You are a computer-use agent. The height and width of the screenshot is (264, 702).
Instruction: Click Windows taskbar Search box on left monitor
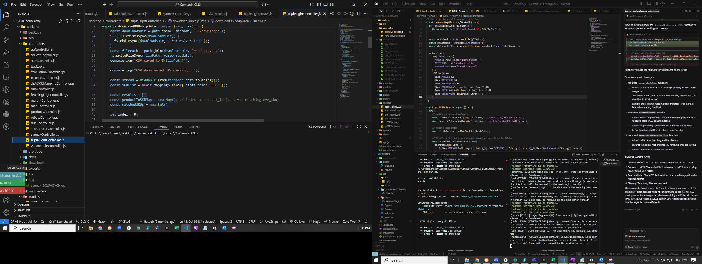point(43,228)
